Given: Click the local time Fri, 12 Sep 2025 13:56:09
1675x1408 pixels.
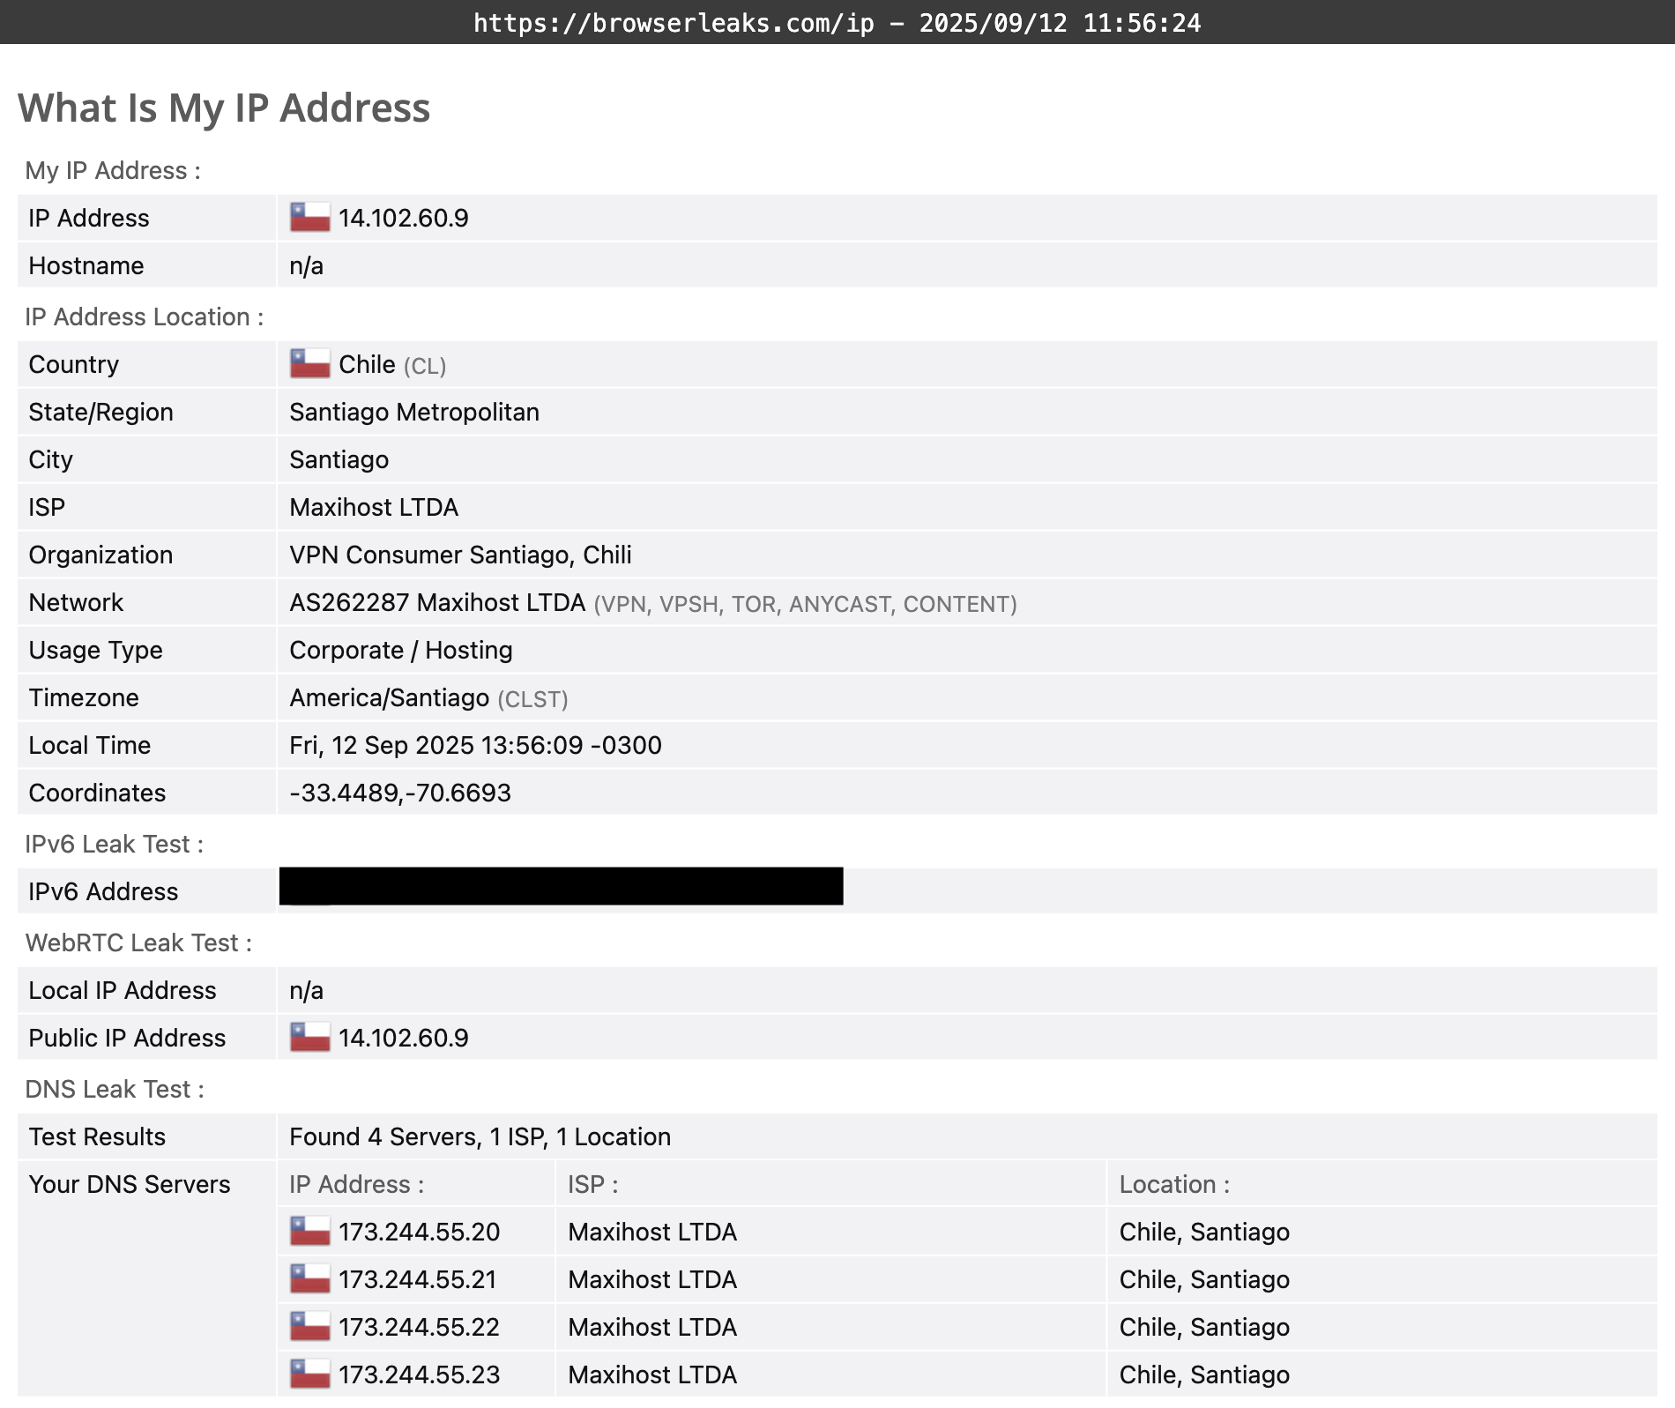Looking at the screenshot, I should [x=436, y=745].
